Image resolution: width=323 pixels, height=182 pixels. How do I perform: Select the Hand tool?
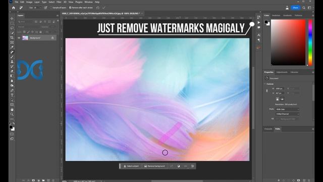tap(12, 109)
